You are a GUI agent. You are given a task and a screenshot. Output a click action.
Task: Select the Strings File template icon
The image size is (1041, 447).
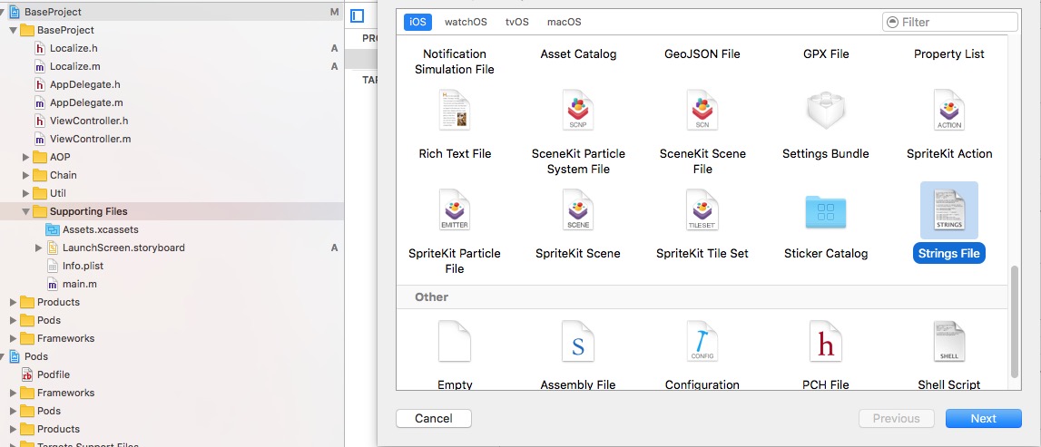(x=948, y=209)
